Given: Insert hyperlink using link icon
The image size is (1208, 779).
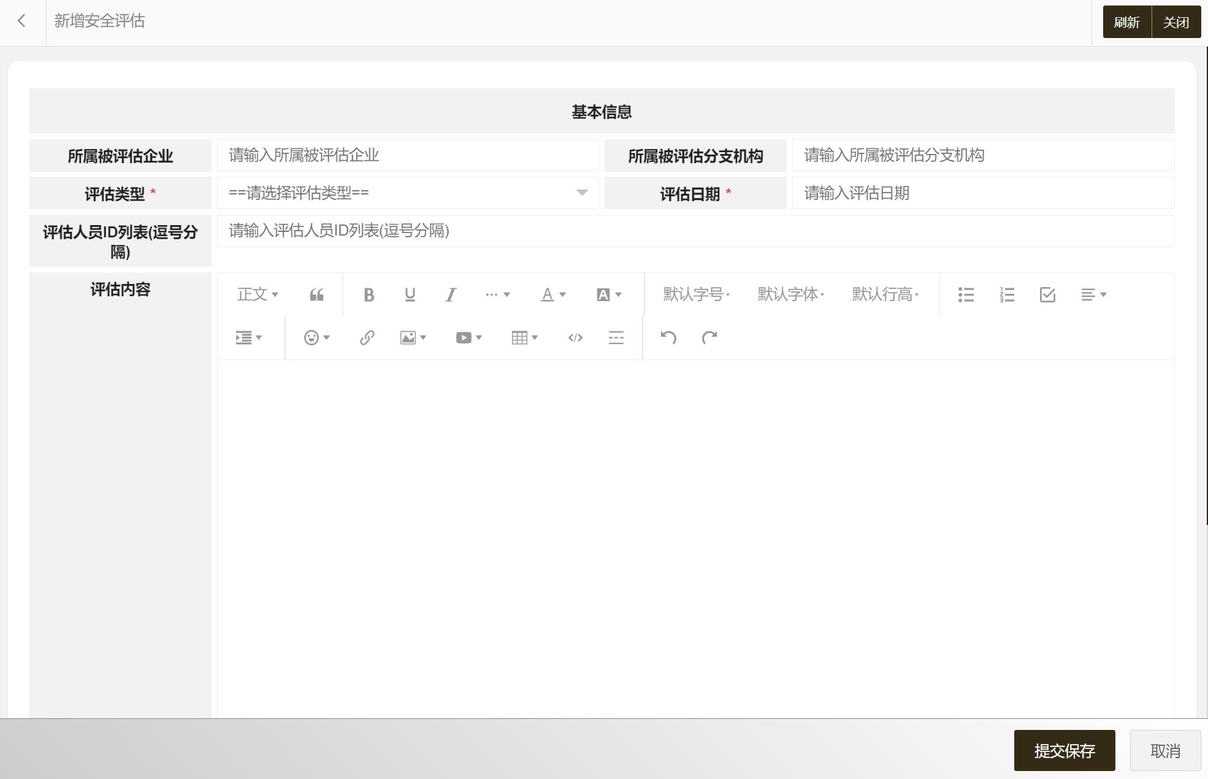Looking at the screenshot, I should tap(367, 337).
